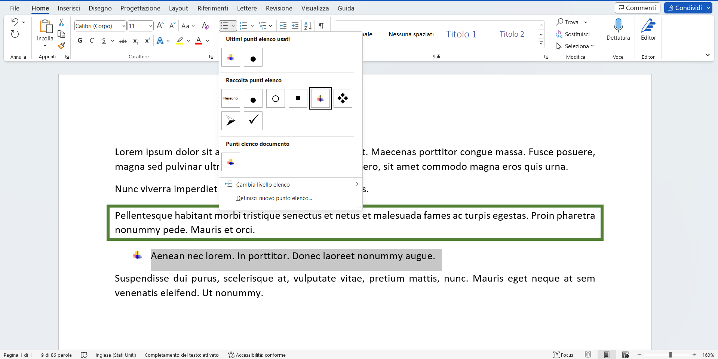Open the font color swatch
This screenshot has height=359, width=718.
199,41
